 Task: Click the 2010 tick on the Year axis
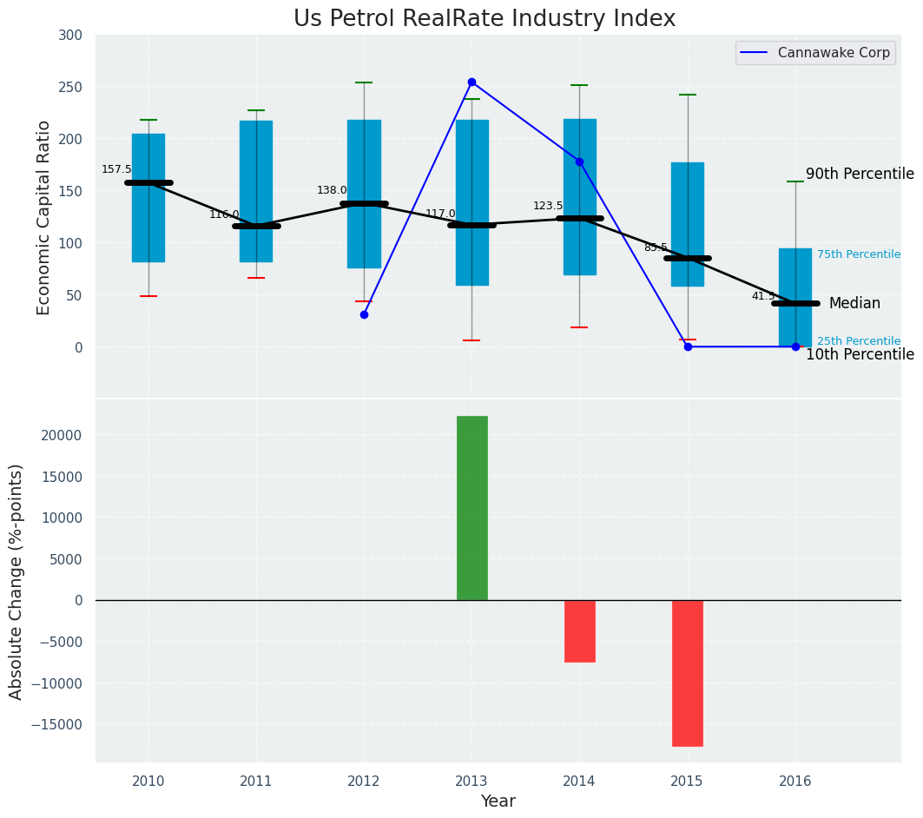(148, 782)
